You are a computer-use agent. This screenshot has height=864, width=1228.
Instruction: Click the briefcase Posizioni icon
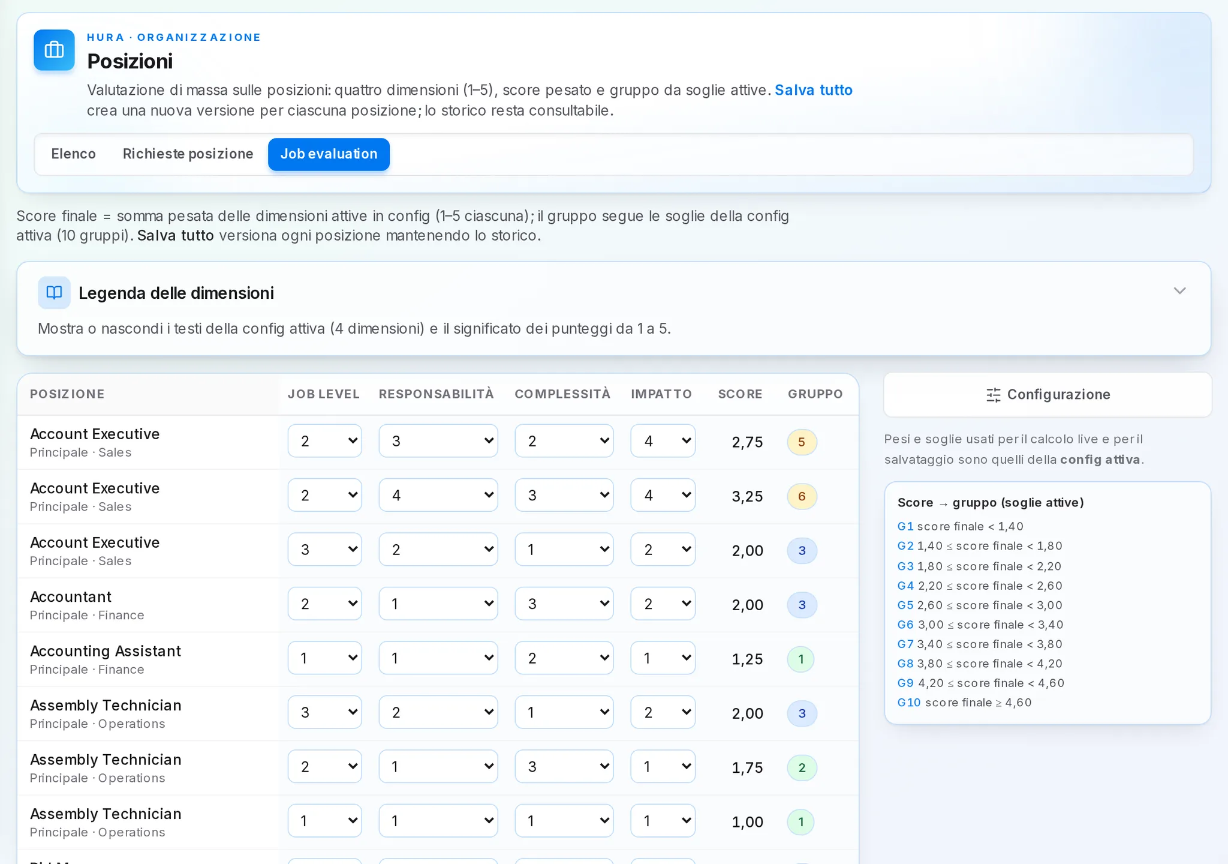pyautogui.click(x=54, y=50)
